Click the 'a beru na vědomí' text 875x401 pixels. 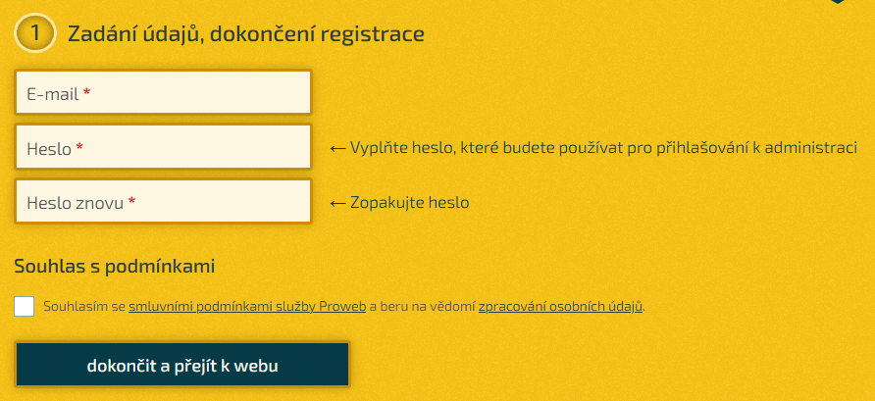tap(423, 307)
